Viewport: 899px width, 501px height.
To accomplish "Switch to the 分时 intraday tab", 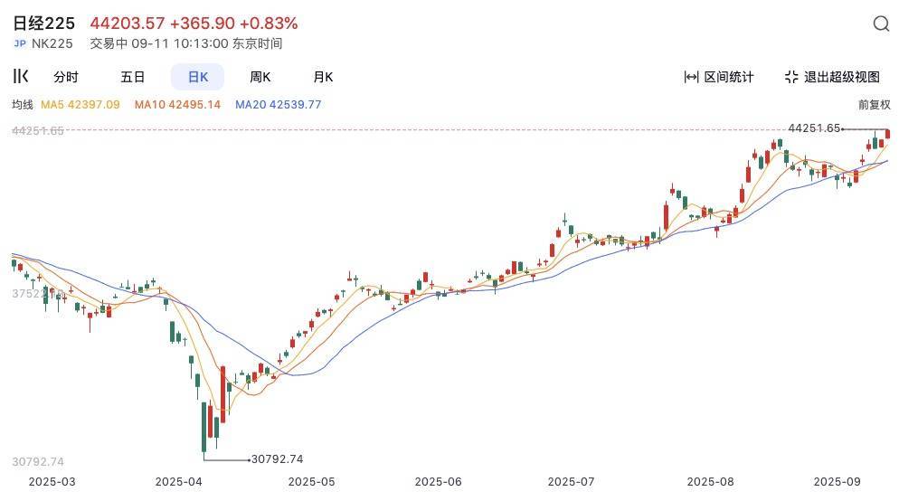I will (x=66, y=77).
